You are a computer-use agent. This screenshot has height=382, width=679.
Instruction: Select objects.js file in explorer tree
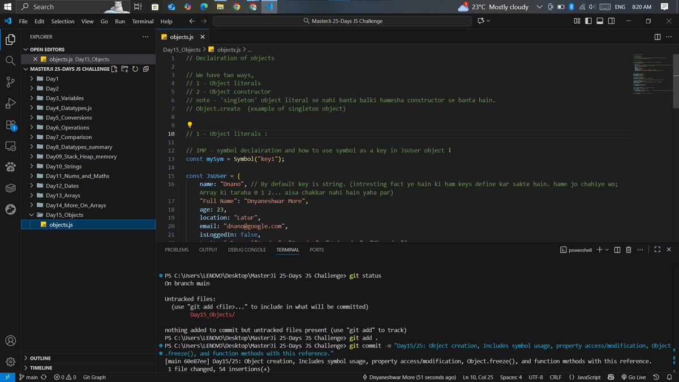(x=88, y=225)
